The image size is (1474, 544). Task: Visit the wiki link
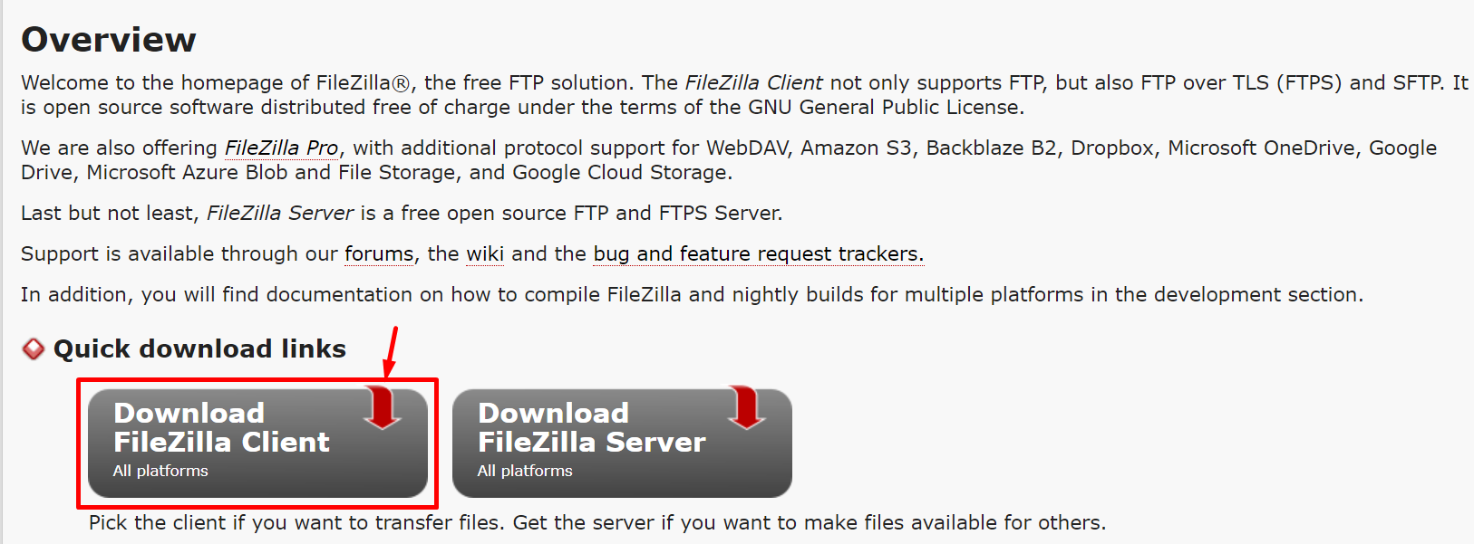(x=485, y=253)
